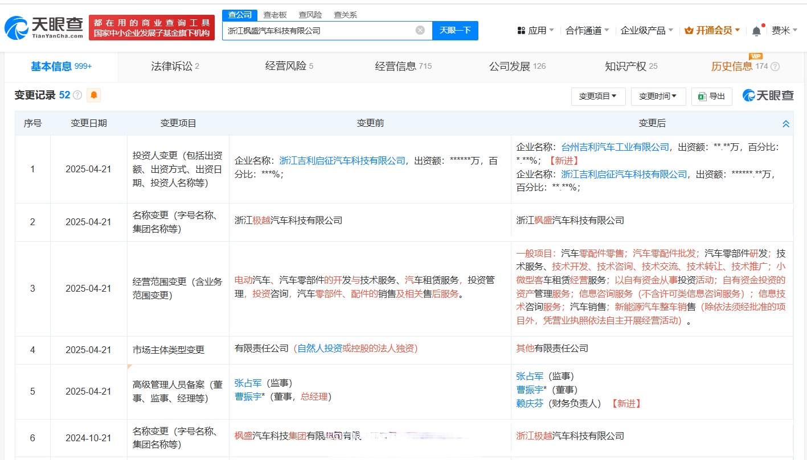Click 浙江极越汽车科技有限公司 in row 2 变更前
This screenshot has height=460, width=807.
click(288, 221)
